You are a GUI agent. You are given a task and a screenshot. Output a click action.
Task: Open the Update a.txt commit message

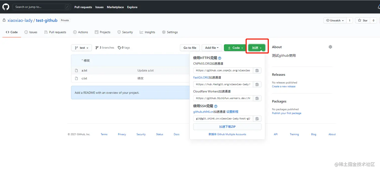pos(146,70)
